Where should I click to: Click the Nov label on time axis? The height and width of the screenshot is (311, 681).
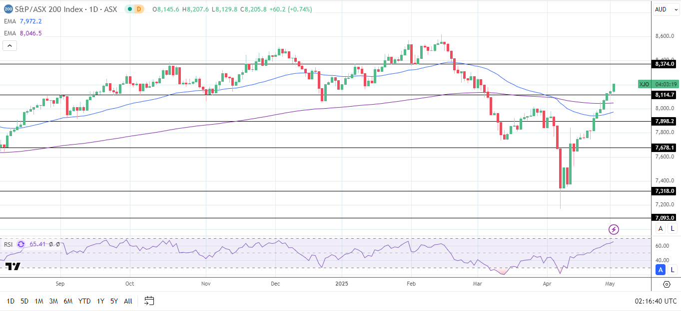(x=205, y=284)
